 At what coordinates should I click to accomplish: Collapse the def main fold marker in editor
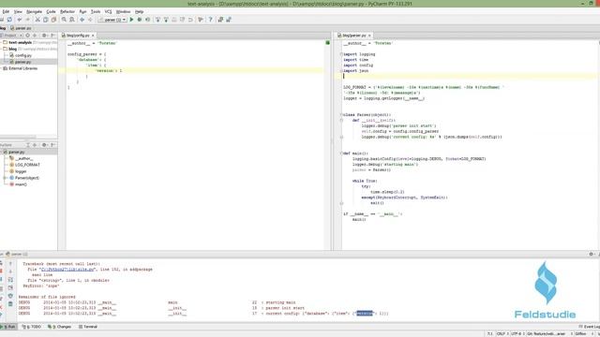341,154
